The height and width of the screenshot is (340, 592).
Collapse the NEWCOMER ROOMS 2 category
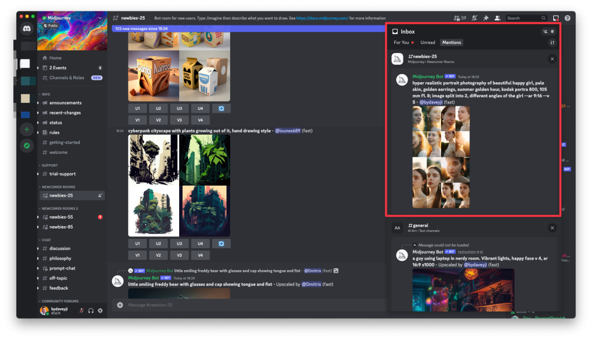pyautogui.click(x=58, y=209)
